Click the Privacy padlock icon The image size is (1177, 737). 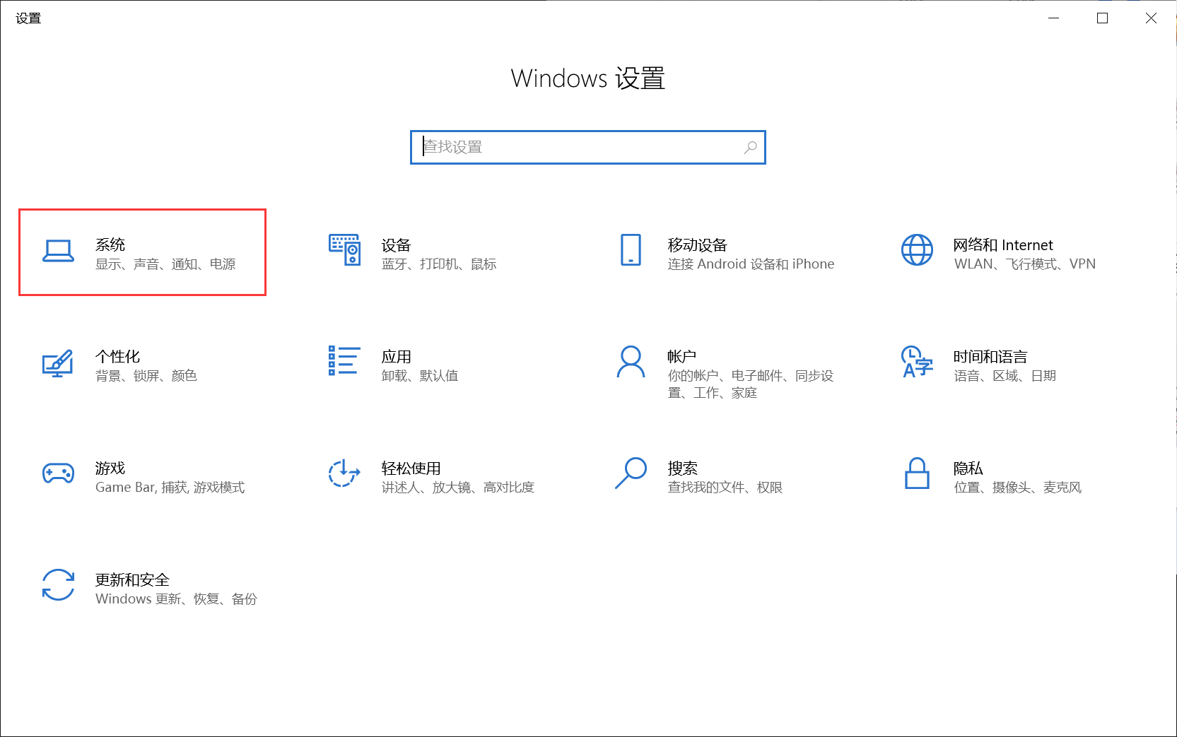[917, 473]
